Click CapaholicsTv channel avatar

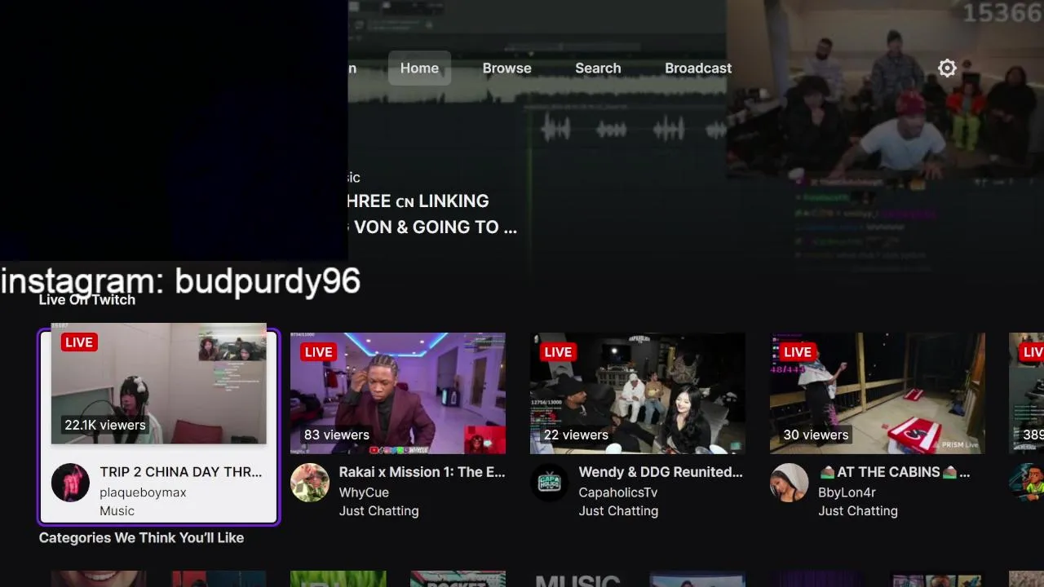point(550,483)
